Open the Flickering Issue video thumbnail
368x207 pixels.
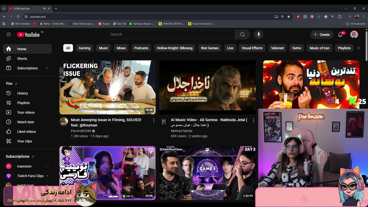coord(108,87)
